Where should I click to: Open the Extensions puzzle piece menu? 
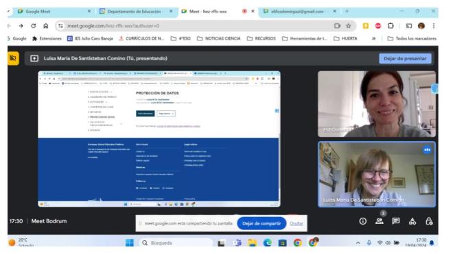pyautogui.click(x=391, y=26)
